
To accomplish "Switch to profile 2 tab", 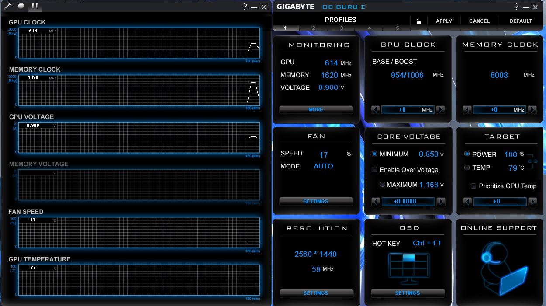I will (x=313, y=28).
